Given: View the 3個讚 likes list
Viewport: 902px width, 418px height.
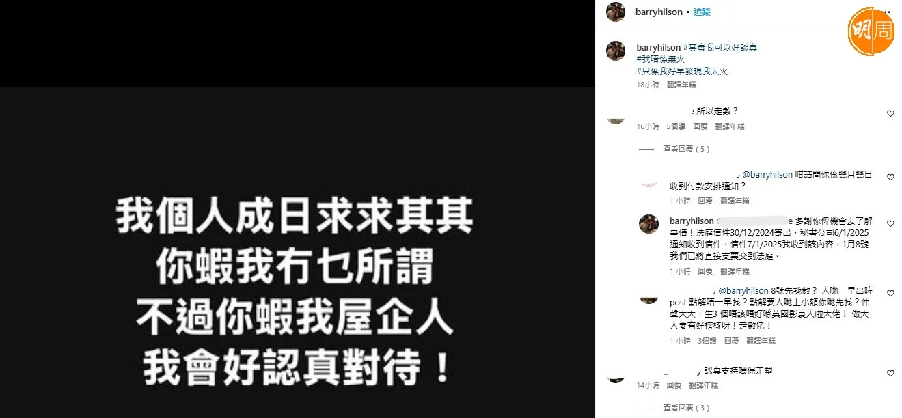Looking at the screenshot, I should click(708, 341).
